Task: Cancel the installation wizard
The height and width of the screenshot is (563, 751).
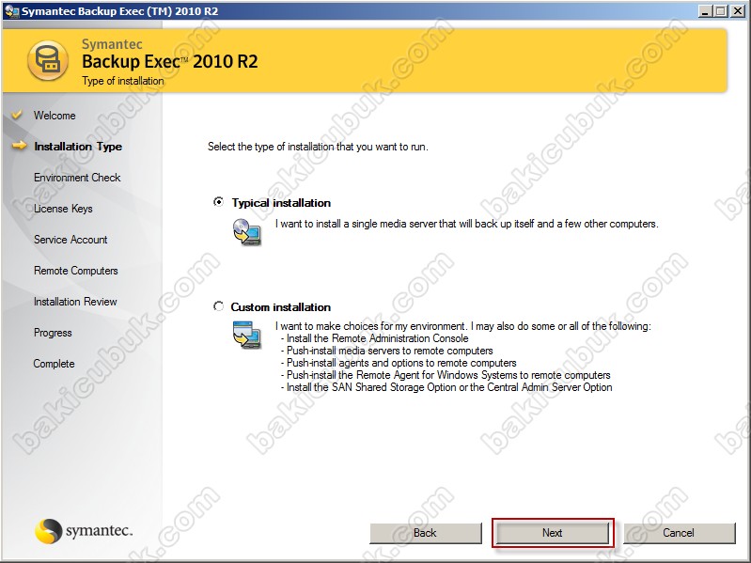Action: (679, 533)
